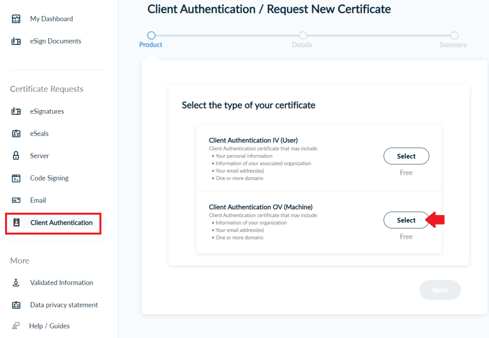Click the My Dashboard chart icon
This screenshot has width=489, height=338.
point(16,19)
